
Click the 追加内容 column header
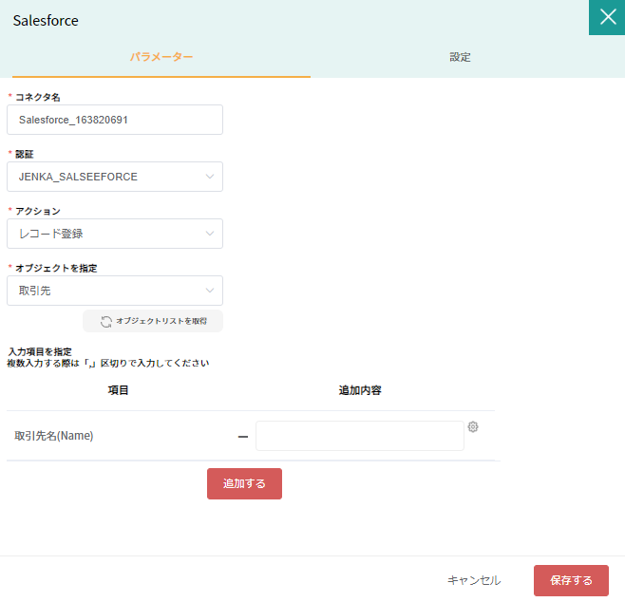pyautogui.click(x=360, y=390)
